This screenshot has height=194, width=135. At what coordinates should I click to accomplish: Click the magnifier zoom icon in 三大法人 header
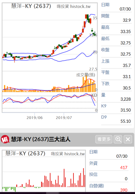(118, 139)
